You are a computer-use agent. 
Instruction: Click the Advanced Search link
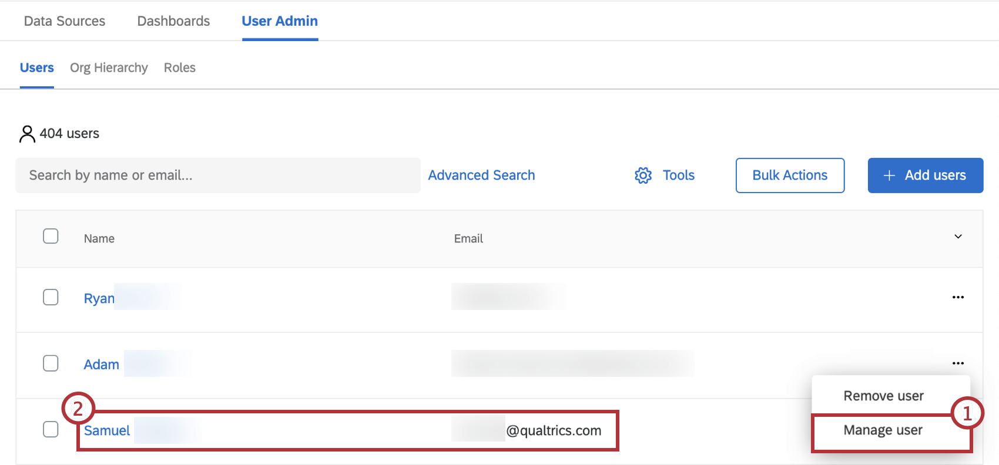coord(481,176)
